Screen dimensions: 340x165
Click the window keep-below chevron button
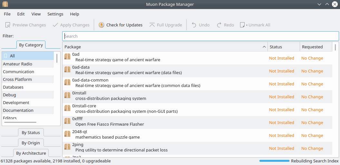[319, 4]
